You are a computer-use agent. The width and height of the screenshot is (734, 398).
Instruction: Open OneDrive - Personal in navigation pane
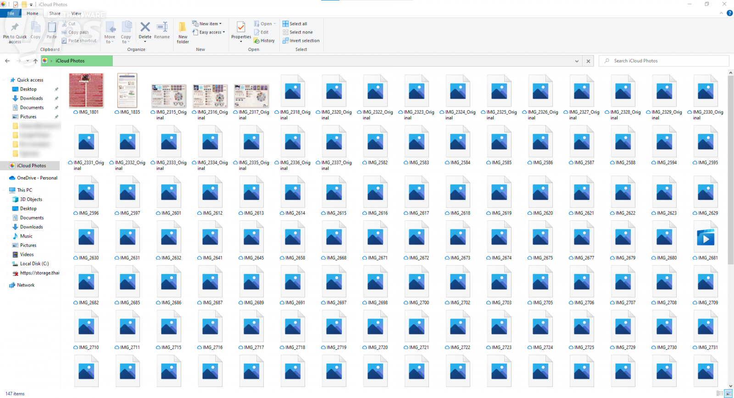coord(33,178)
